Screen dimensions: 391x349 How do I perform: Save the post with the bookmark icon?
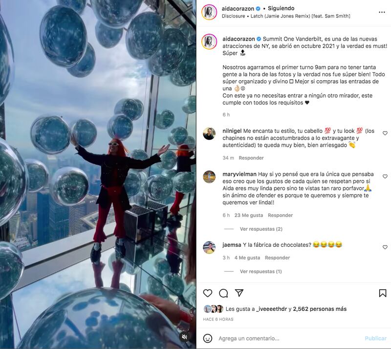coord(383,293)
